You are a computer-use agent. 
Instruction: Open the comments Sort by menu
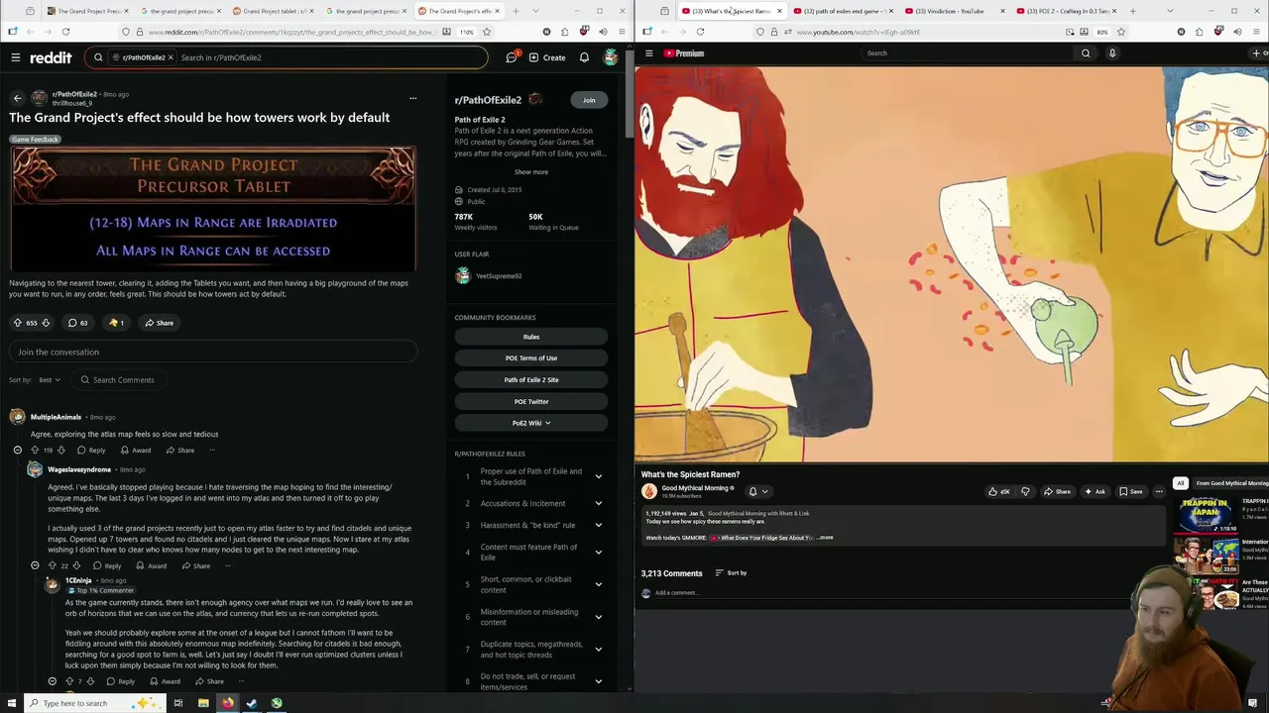click(x=731, y=573)
